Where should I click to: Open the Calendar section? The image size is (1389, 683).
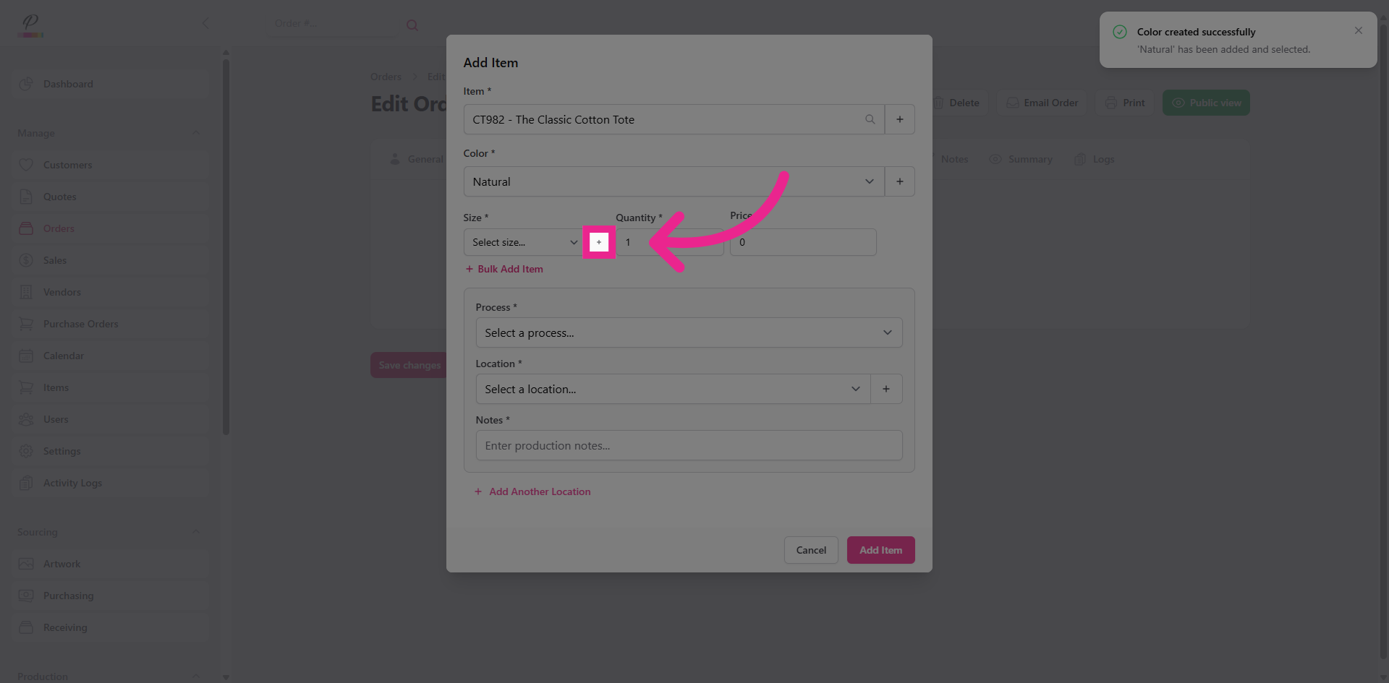pyautogui.click(x=64, y=356)
